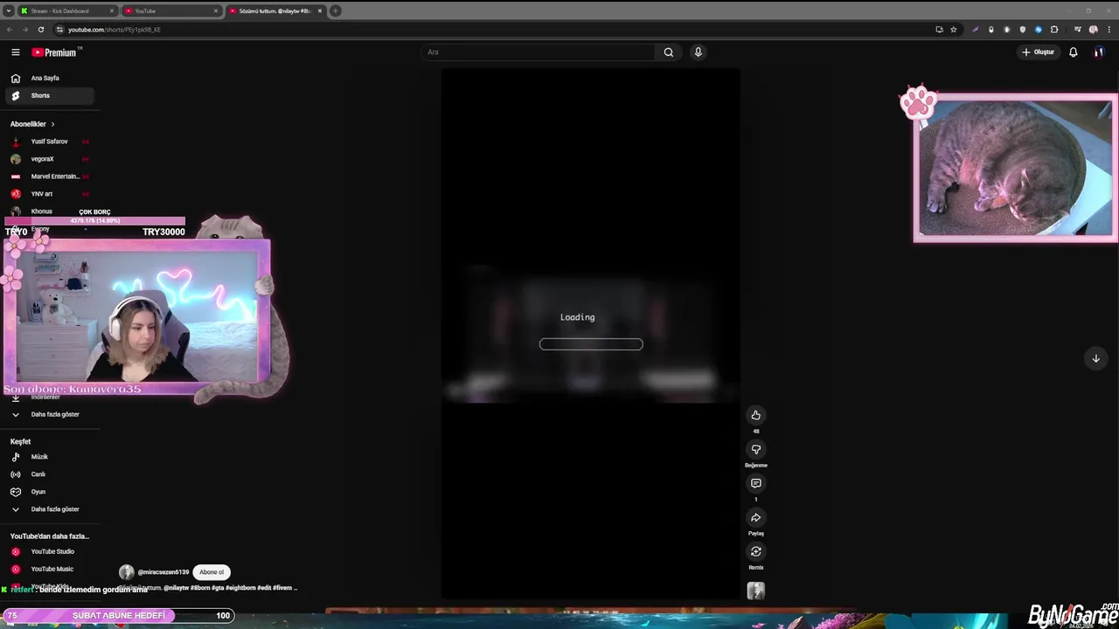Go forward with the browser forward arrow
The image size is (1119, 629).
[24, 30]
